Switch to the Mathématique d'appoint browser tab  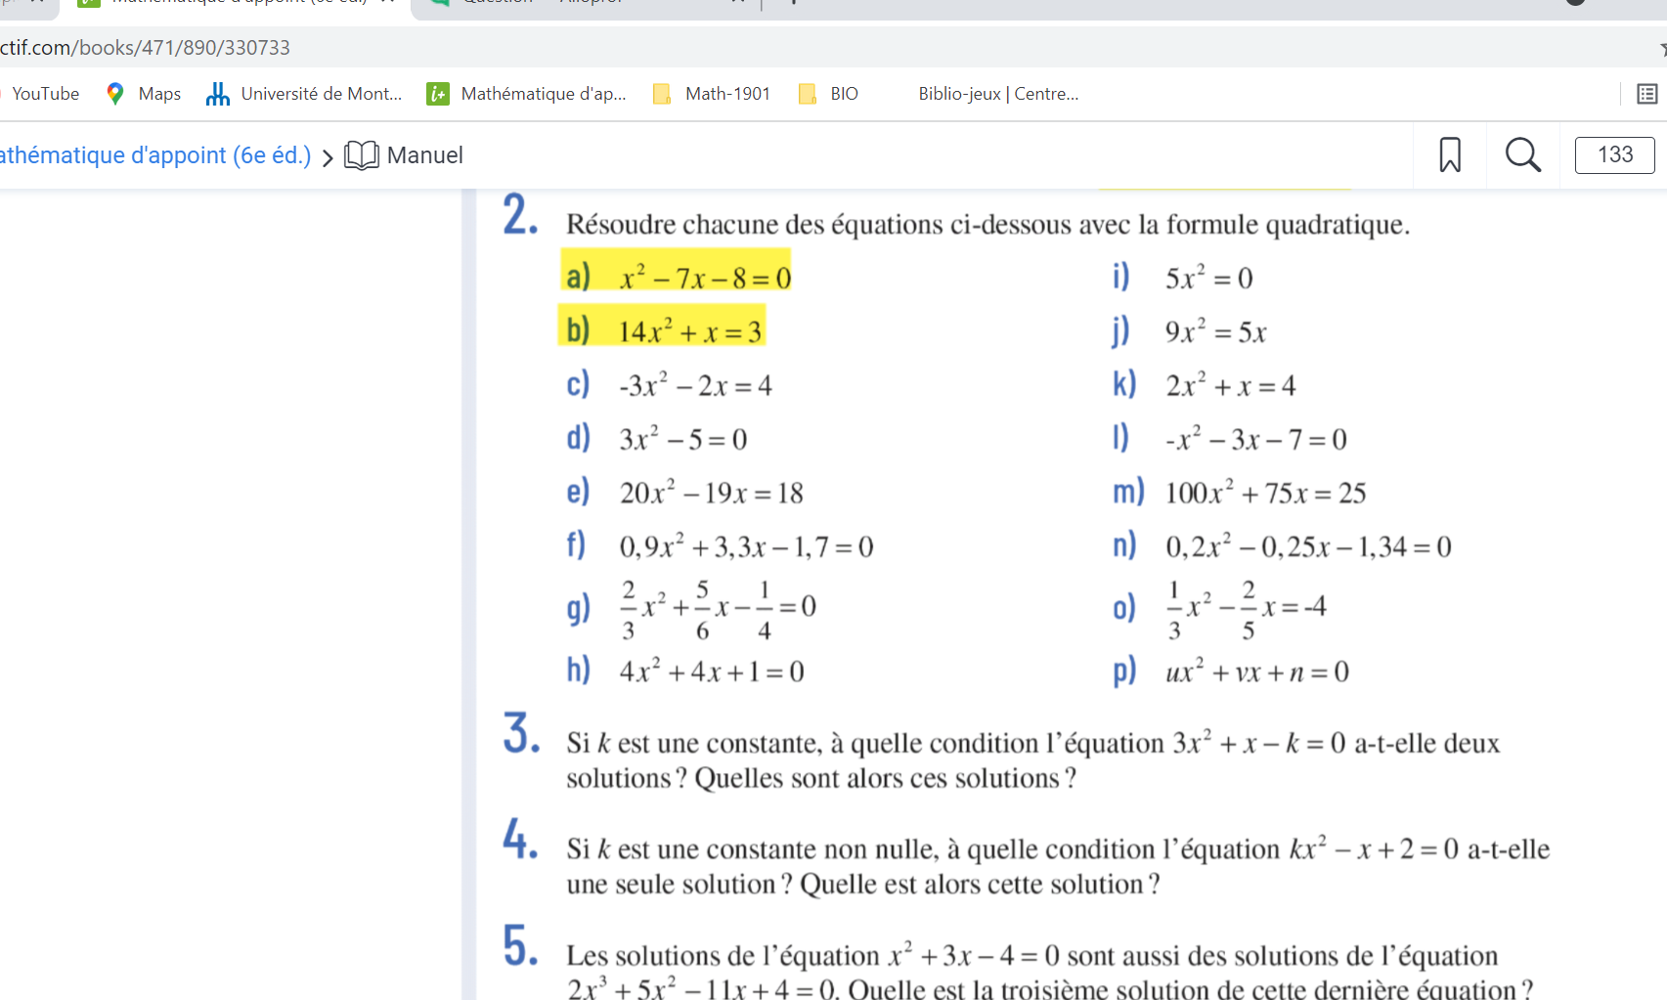click(235, 3)
